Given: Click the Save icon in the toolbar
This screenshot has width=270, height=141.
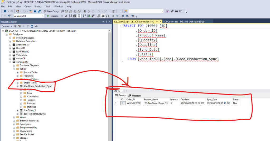Looking at the screenshot, I should [35, 11].
